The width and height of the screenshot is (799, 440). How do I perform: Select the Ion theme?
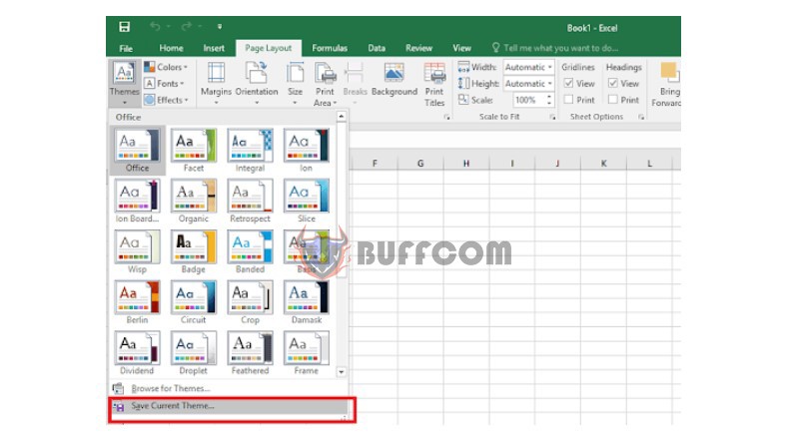pos(307,150)
